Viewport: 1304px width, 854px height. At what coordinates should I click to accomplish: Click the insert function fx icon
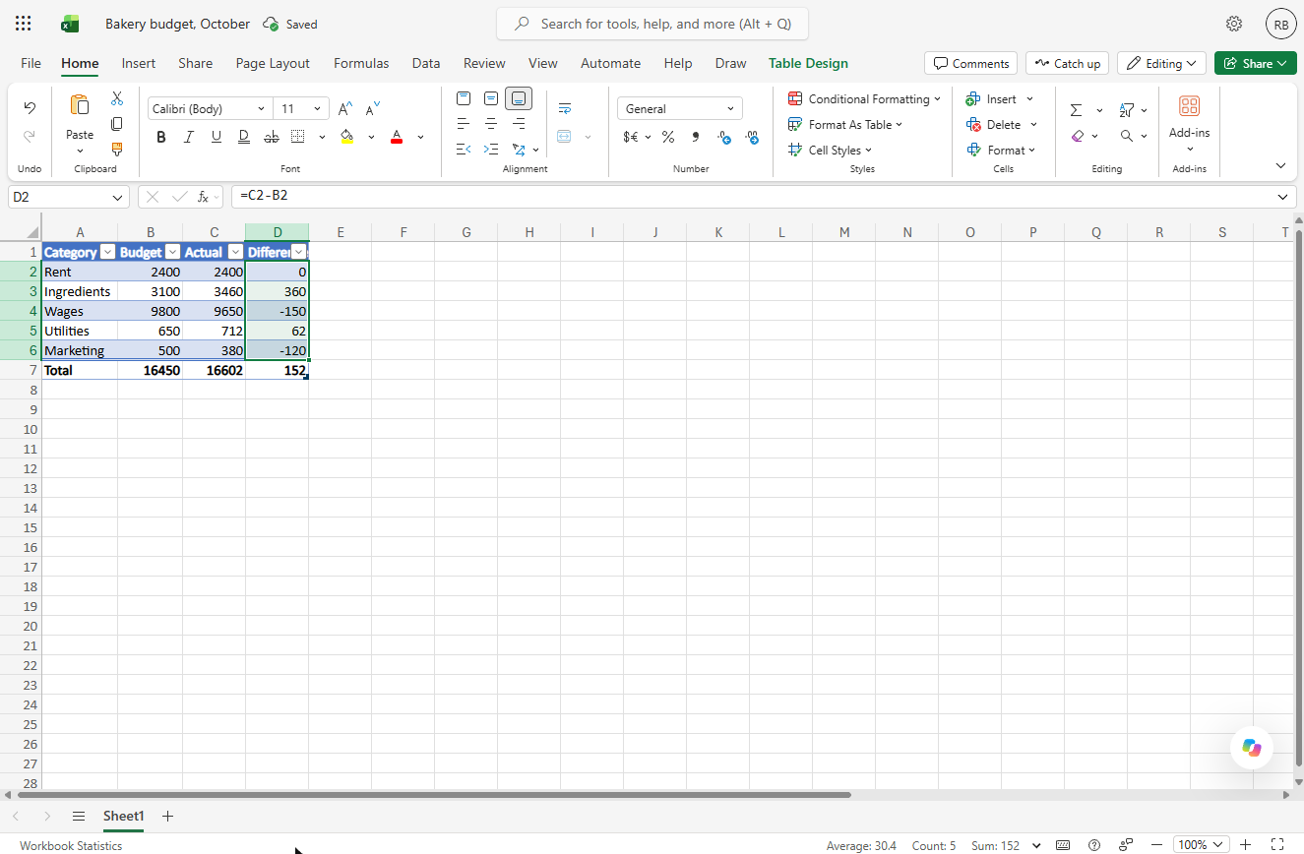click(x=203, y=197)
